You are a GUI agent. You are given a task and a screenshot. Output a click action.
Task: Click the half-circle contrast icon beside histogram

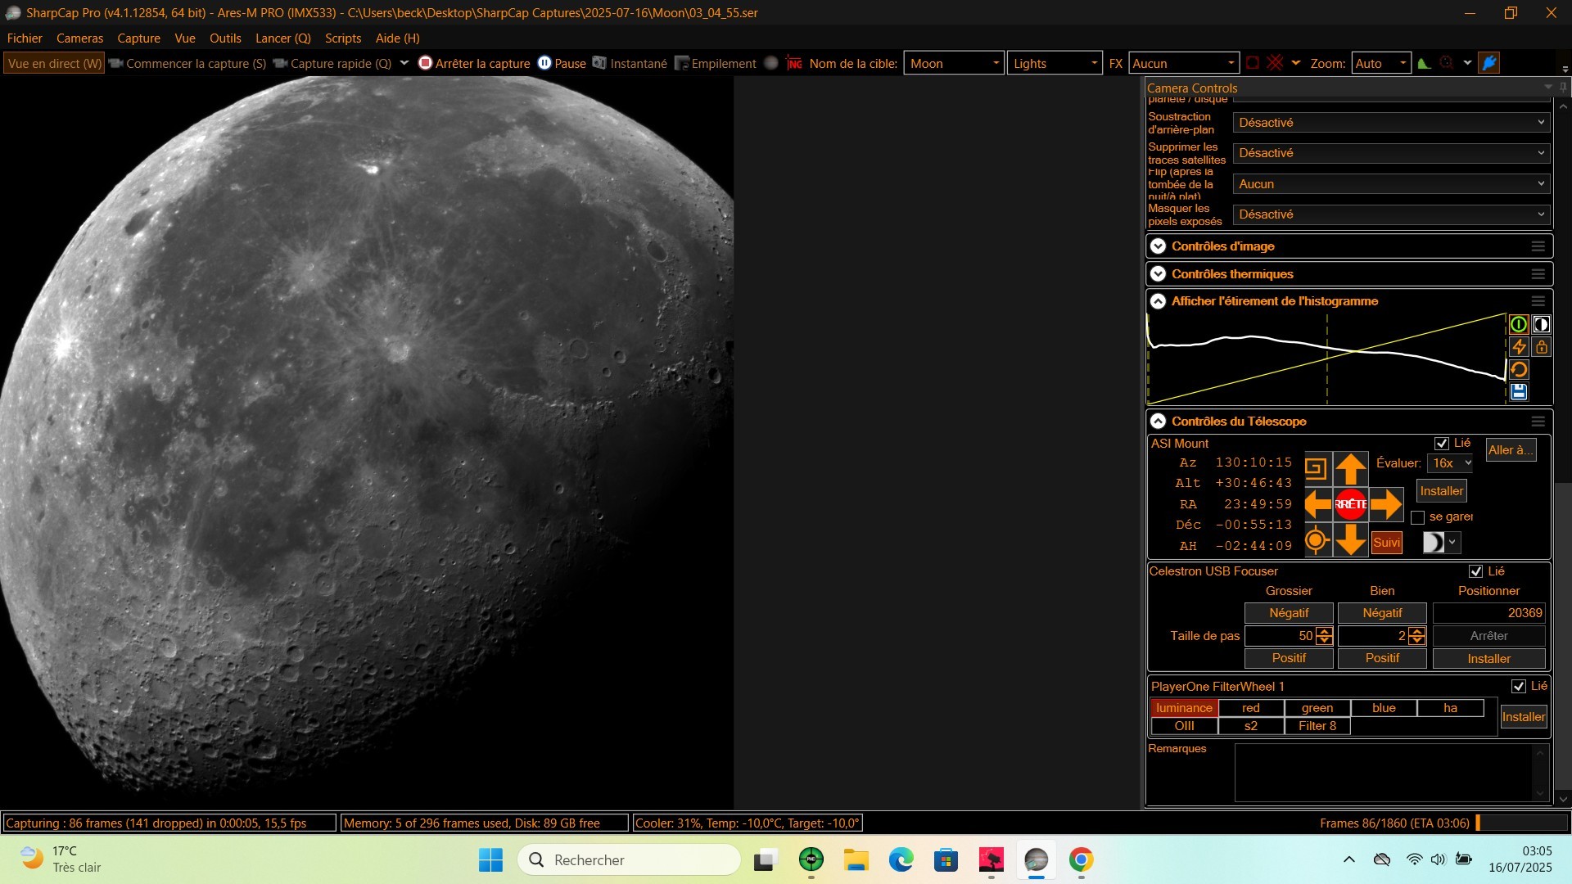[1541, 325]
